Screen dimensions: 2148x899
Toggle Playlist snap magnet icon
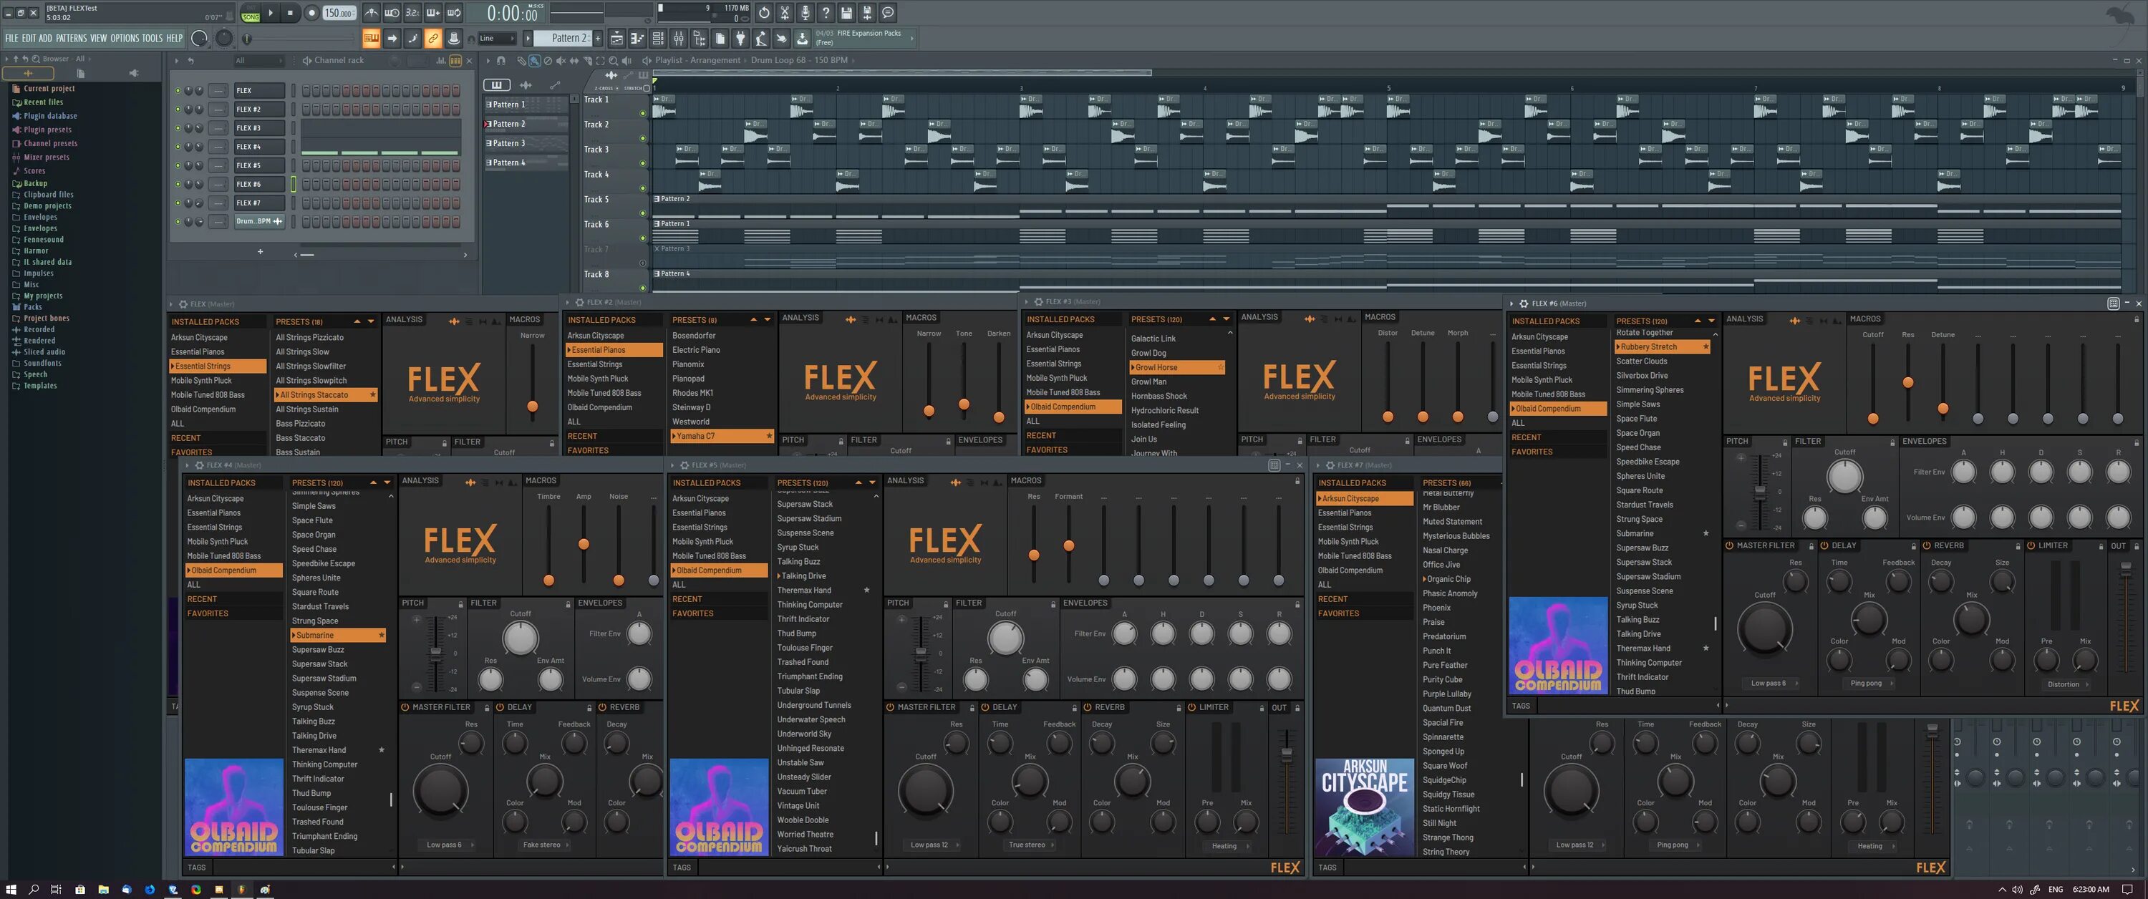point(501,61)
